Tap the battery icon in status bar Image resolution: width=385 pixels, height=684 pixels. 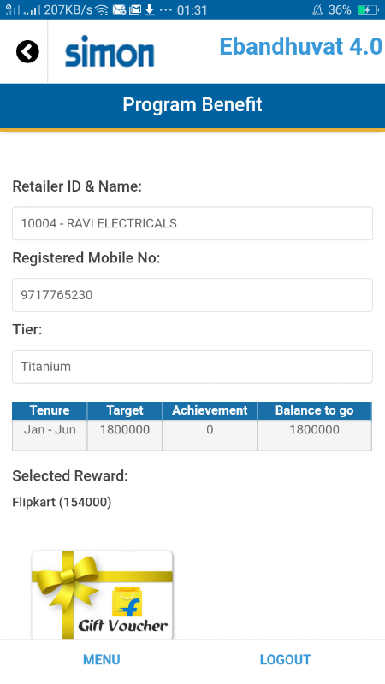click(x=368, y=9)
